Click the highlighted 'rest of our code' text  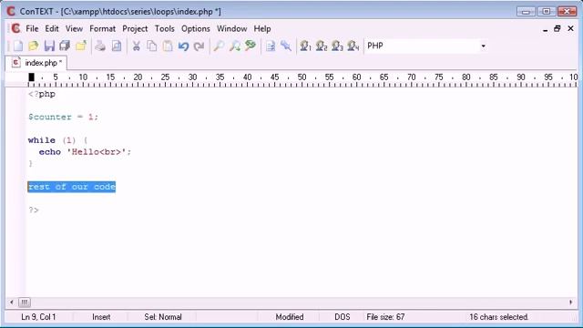click(x=72, y=187)
